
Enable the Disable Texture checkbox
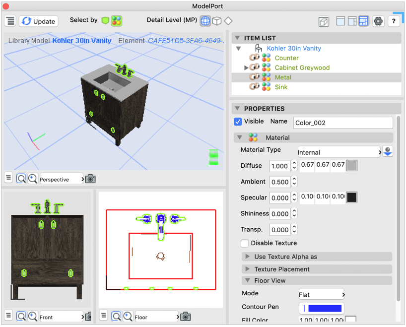(x=245, y=243)
